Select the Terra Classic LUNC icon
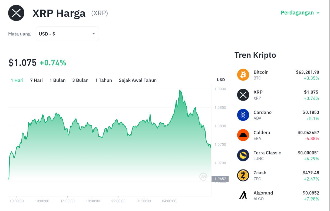Screen dimensions: 330x211 (x=243, y=155)
